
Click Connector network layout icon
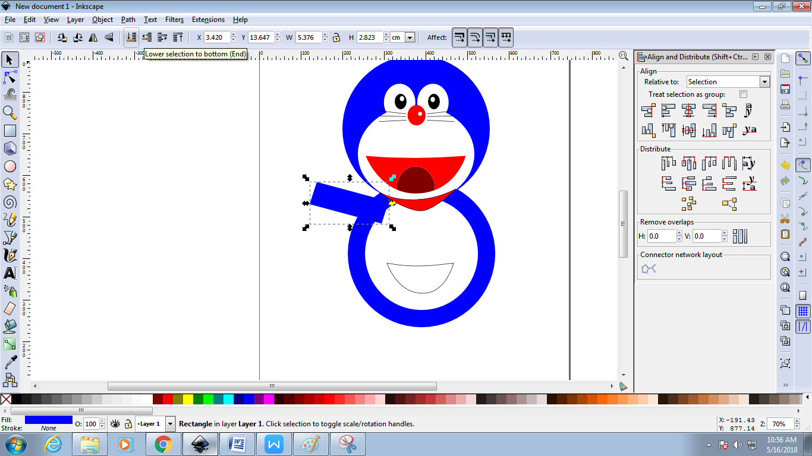coord(649,268)
